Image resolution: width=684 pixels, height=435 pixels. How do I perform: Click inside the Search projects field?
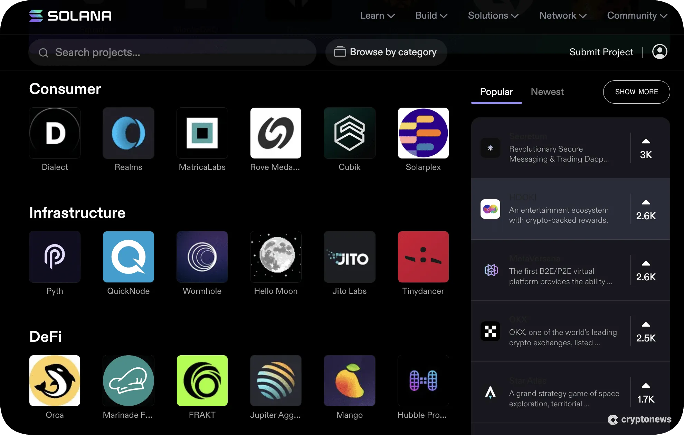coord(155,52)
